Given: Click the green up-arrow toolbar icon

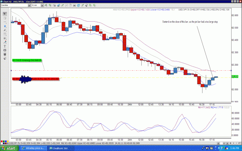Looking at the screenshot, I should [46, 5].
